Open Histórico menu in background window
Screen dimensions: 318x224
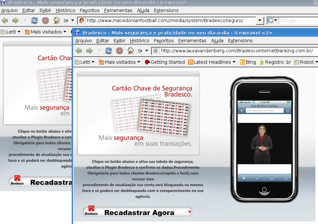coord(66,10)
